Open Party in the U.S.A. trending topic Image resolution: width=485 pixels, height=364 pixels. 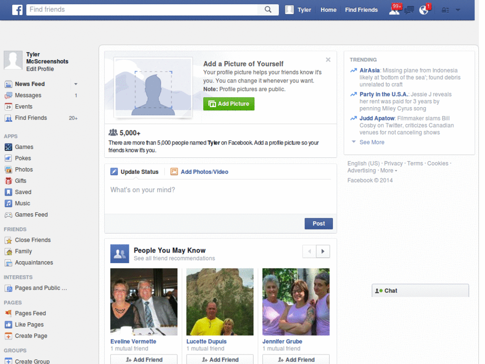pyautogui.click(x=384, y=94)
